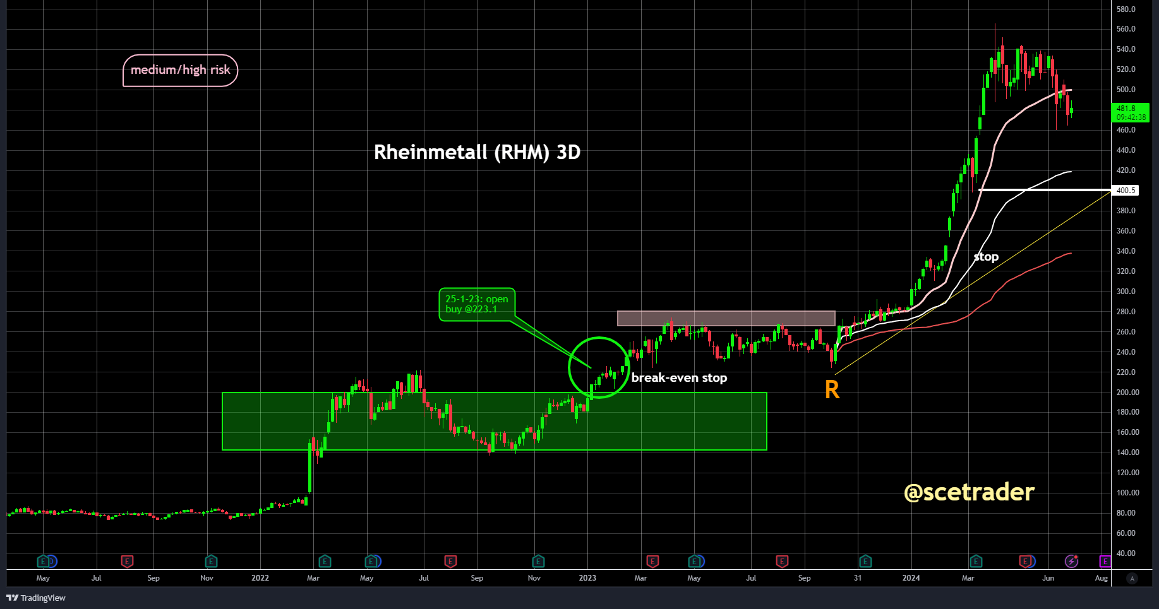Click the green earnings marker at November 2022
Screen dimensions: 1159x609
538,561
